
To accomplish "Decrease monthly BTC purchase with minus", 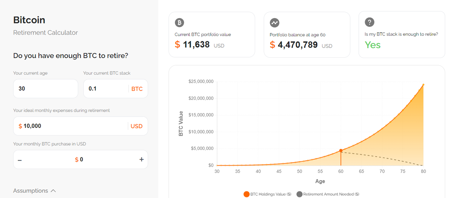I will coord(20,160).
